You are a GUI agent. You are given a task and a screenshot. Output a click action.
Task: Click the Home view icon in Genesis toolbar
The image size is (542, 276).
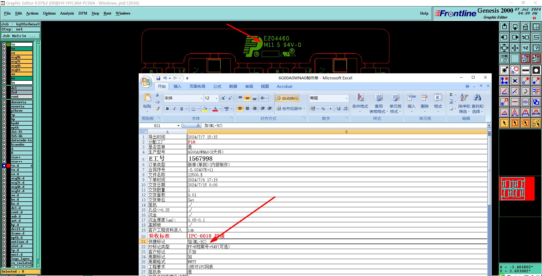525,27
